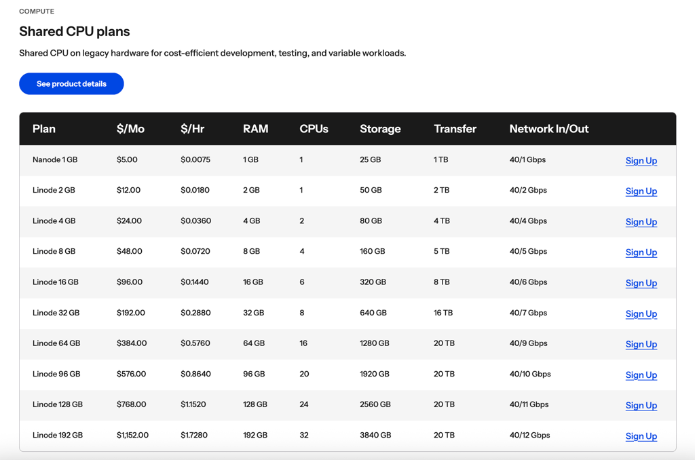Click the Linode 64 GB plan name
Viewport: 695px width, 460px height.
(x=56, y=343)
